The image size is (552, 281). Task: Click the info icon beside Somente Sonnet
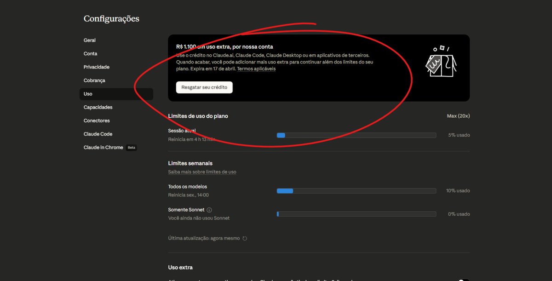pyautogui.click(x=209, y=210)
